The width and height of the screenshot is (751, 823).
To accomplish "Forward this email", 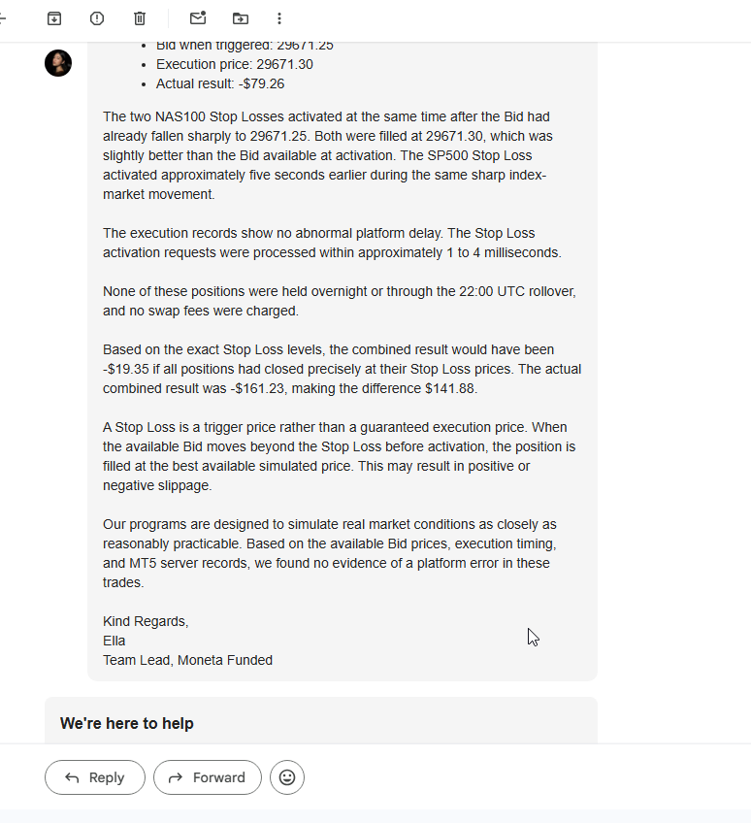I will 208,777.
